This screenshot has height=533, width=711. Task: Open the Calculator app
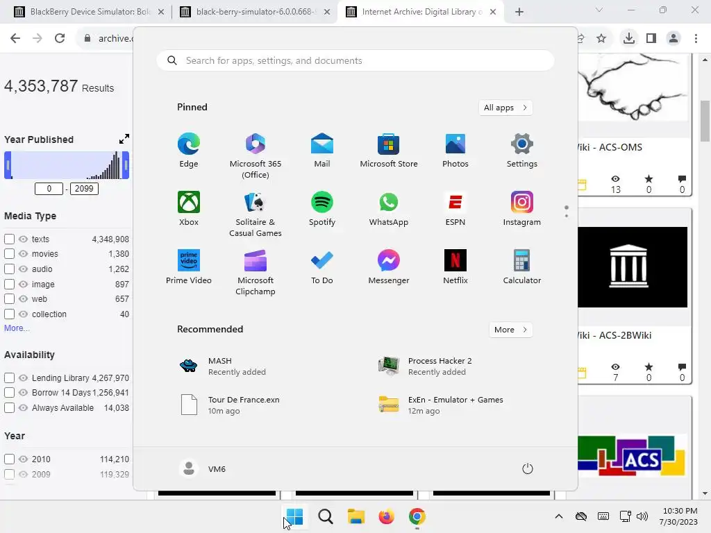click(522, 267)
